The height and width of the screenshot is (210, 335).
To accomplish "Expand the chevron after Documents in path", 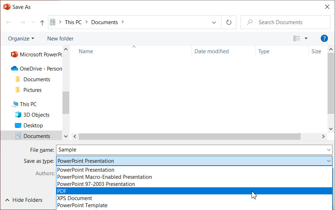I will pyautogui.click(x=123, y=22).
